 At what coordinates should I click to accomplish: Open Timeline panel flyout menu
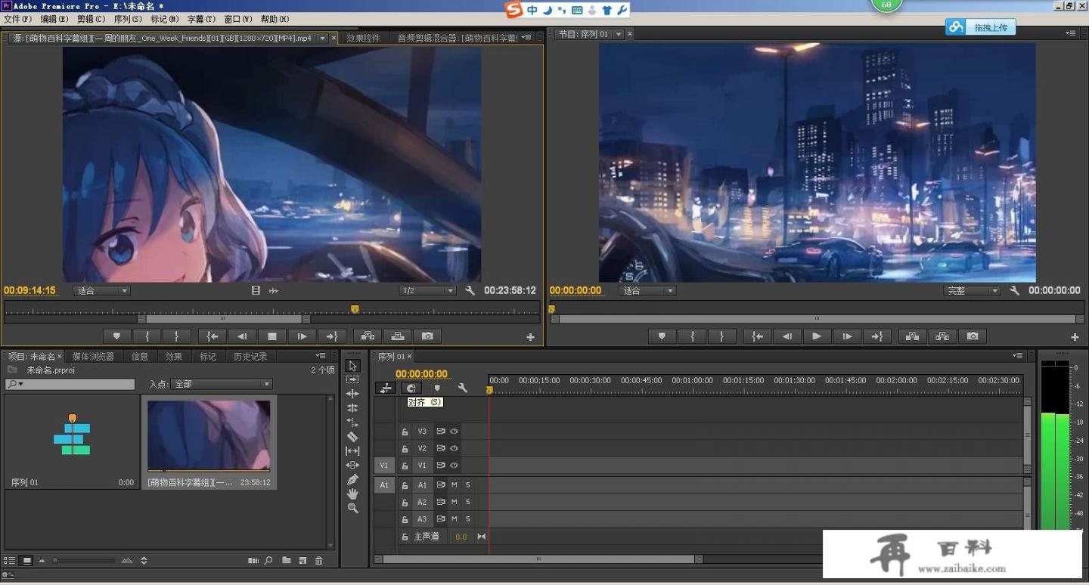click(1019, 355)
